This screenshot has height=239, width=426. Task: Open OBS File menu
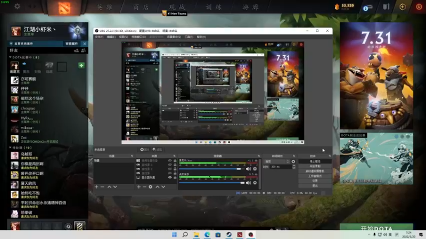click(99, 37)
